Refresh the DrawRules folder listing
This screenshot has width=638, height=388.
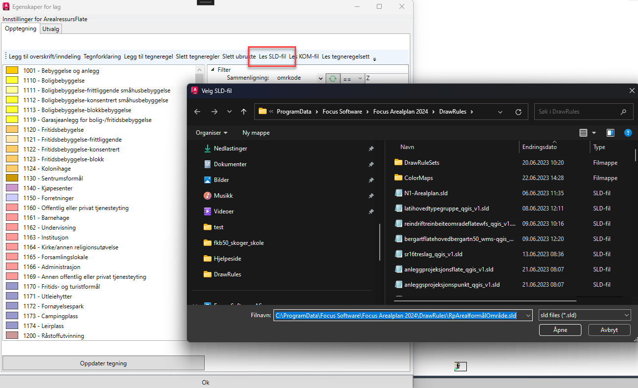click(x=518, y=112)
